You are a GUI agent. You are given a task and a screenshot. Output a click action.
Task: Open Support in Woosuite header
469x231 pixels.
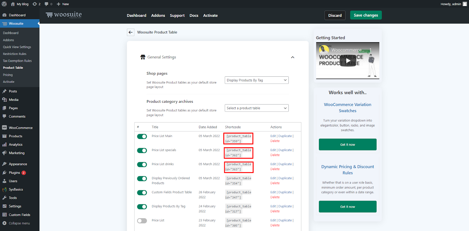click(x=177, y=16)
